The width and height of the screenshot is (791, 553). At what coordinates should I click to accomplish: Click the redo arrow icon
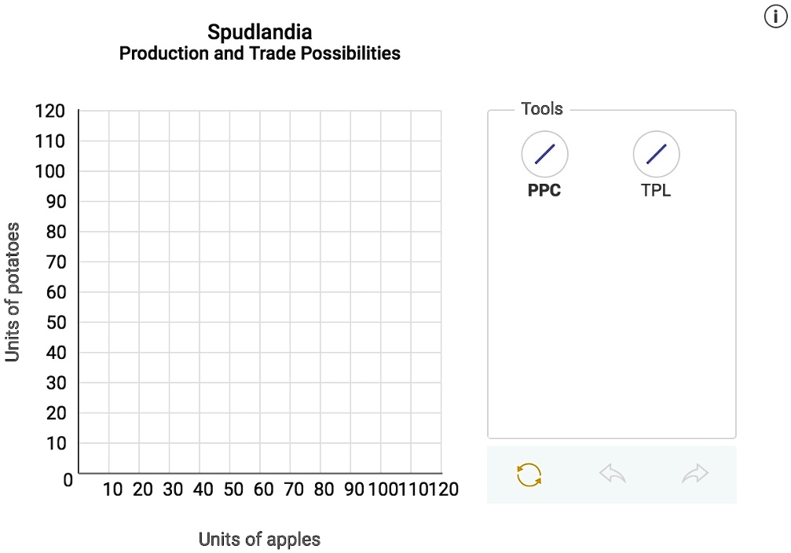coord(694,474)
